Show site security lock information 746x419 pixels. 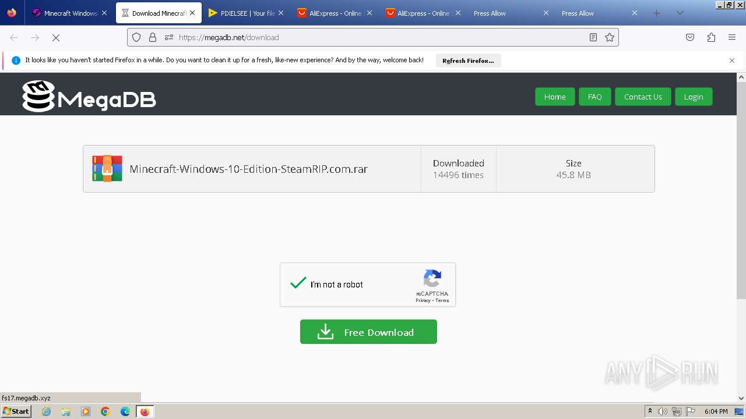[153, 37]
